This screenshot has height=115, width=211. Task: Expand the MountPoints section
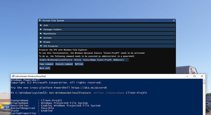click(x=107, y=34)
